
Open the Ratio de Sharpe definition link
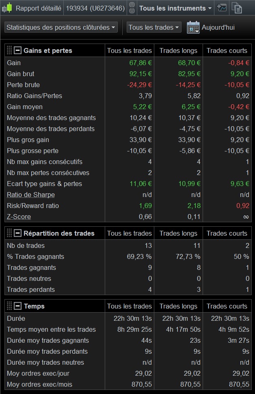31,195
